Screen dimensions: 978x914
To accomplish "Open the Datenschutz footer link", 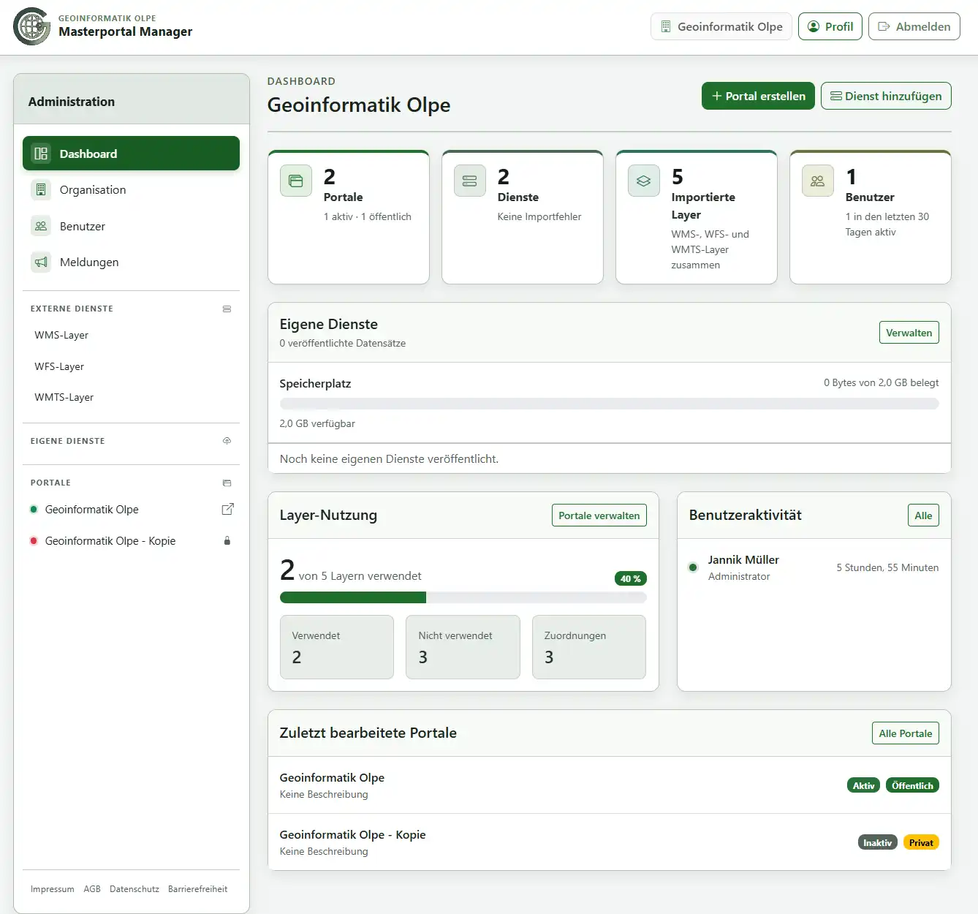I will [x=134, y=889].
